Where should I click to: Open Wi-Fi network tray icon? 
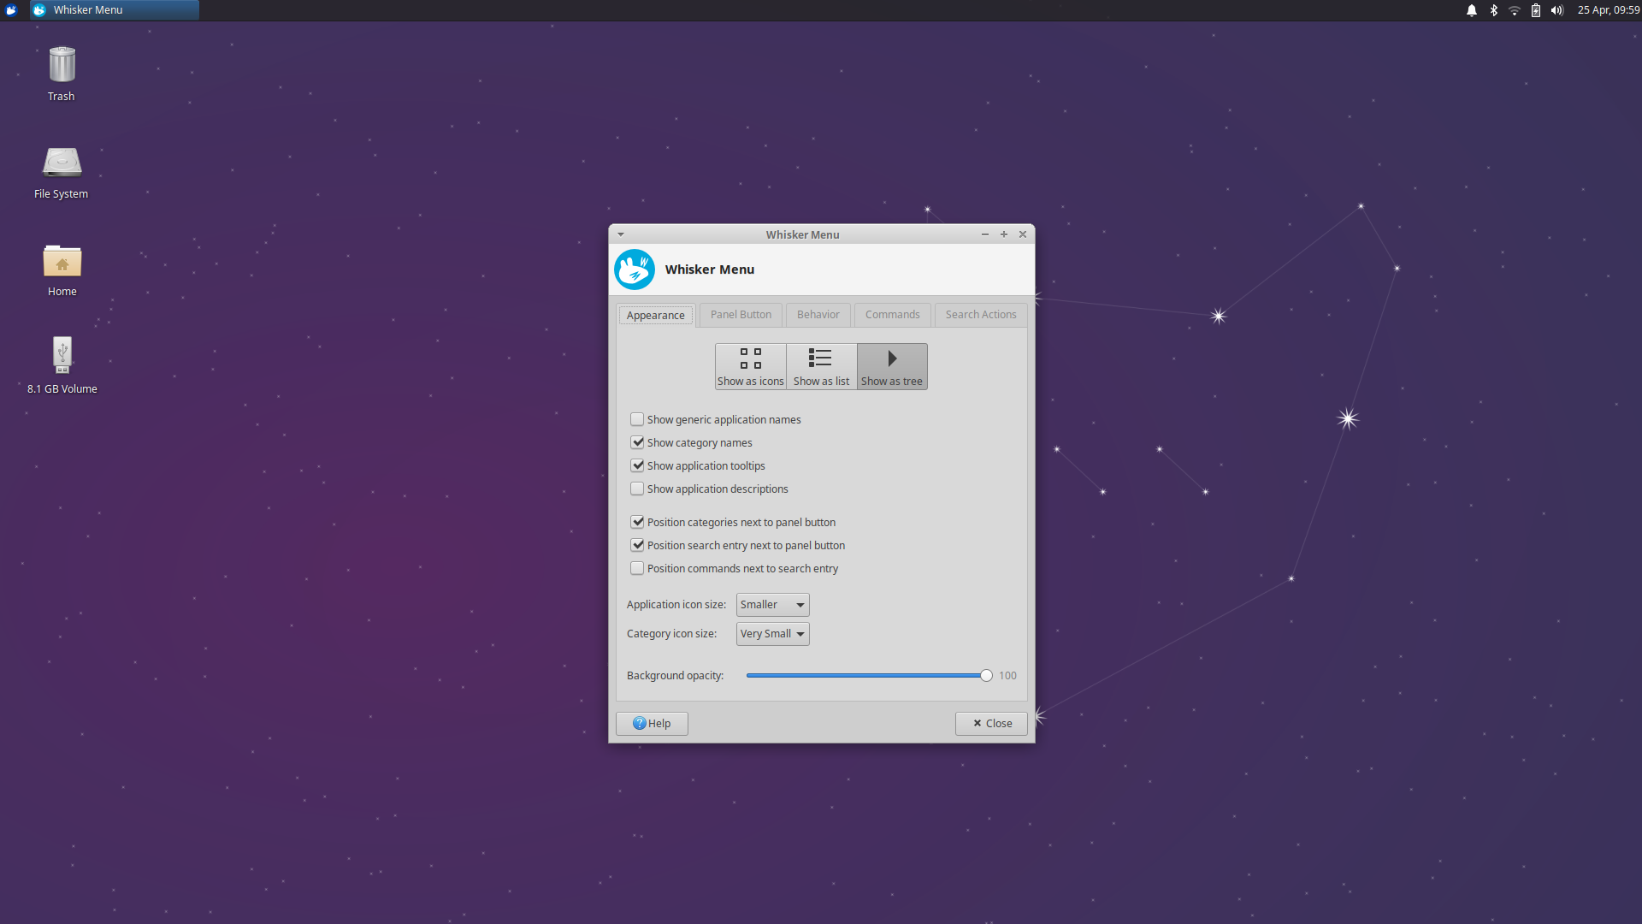click(x=1515, y=10)
